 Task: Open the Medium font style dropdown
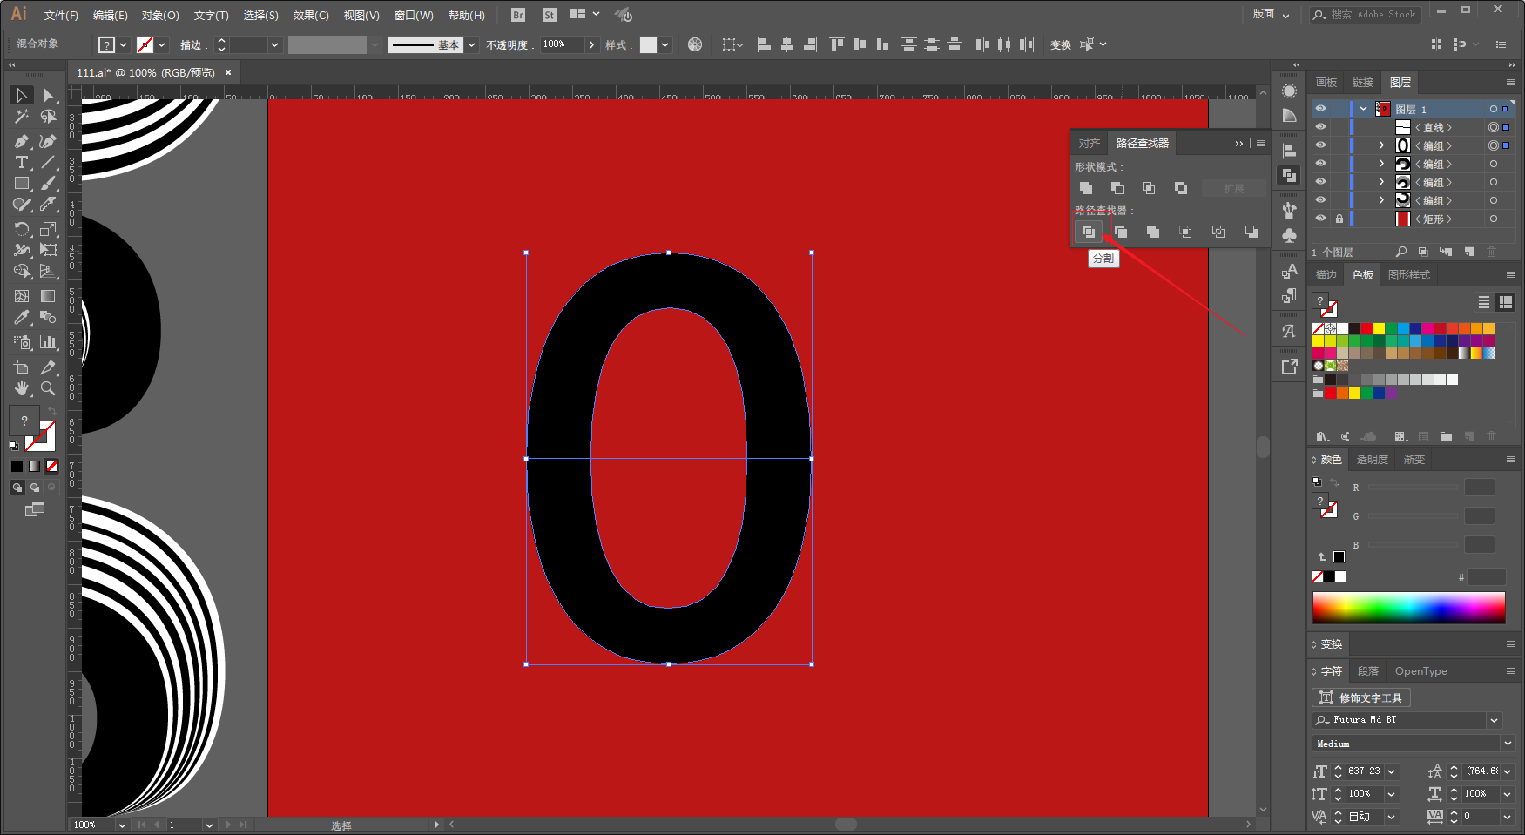click(1508, 744)
